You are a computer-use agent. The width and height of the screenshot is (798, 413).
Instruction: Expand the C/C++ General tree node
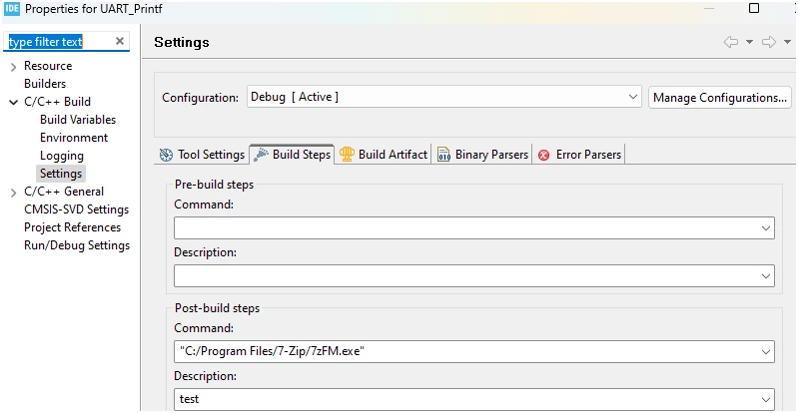(14, 193)
